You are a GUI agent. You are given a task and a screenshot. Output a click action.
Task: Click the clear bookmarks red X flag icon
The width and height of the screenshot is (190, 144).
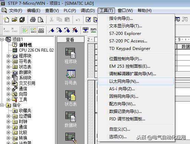coord(75,30)
